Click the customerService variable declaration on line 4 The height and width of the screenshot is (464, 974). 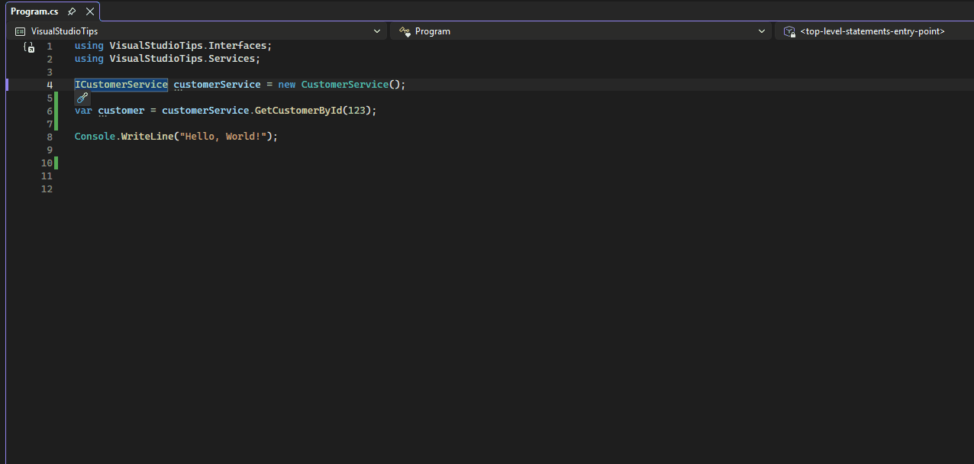(217, 85)
